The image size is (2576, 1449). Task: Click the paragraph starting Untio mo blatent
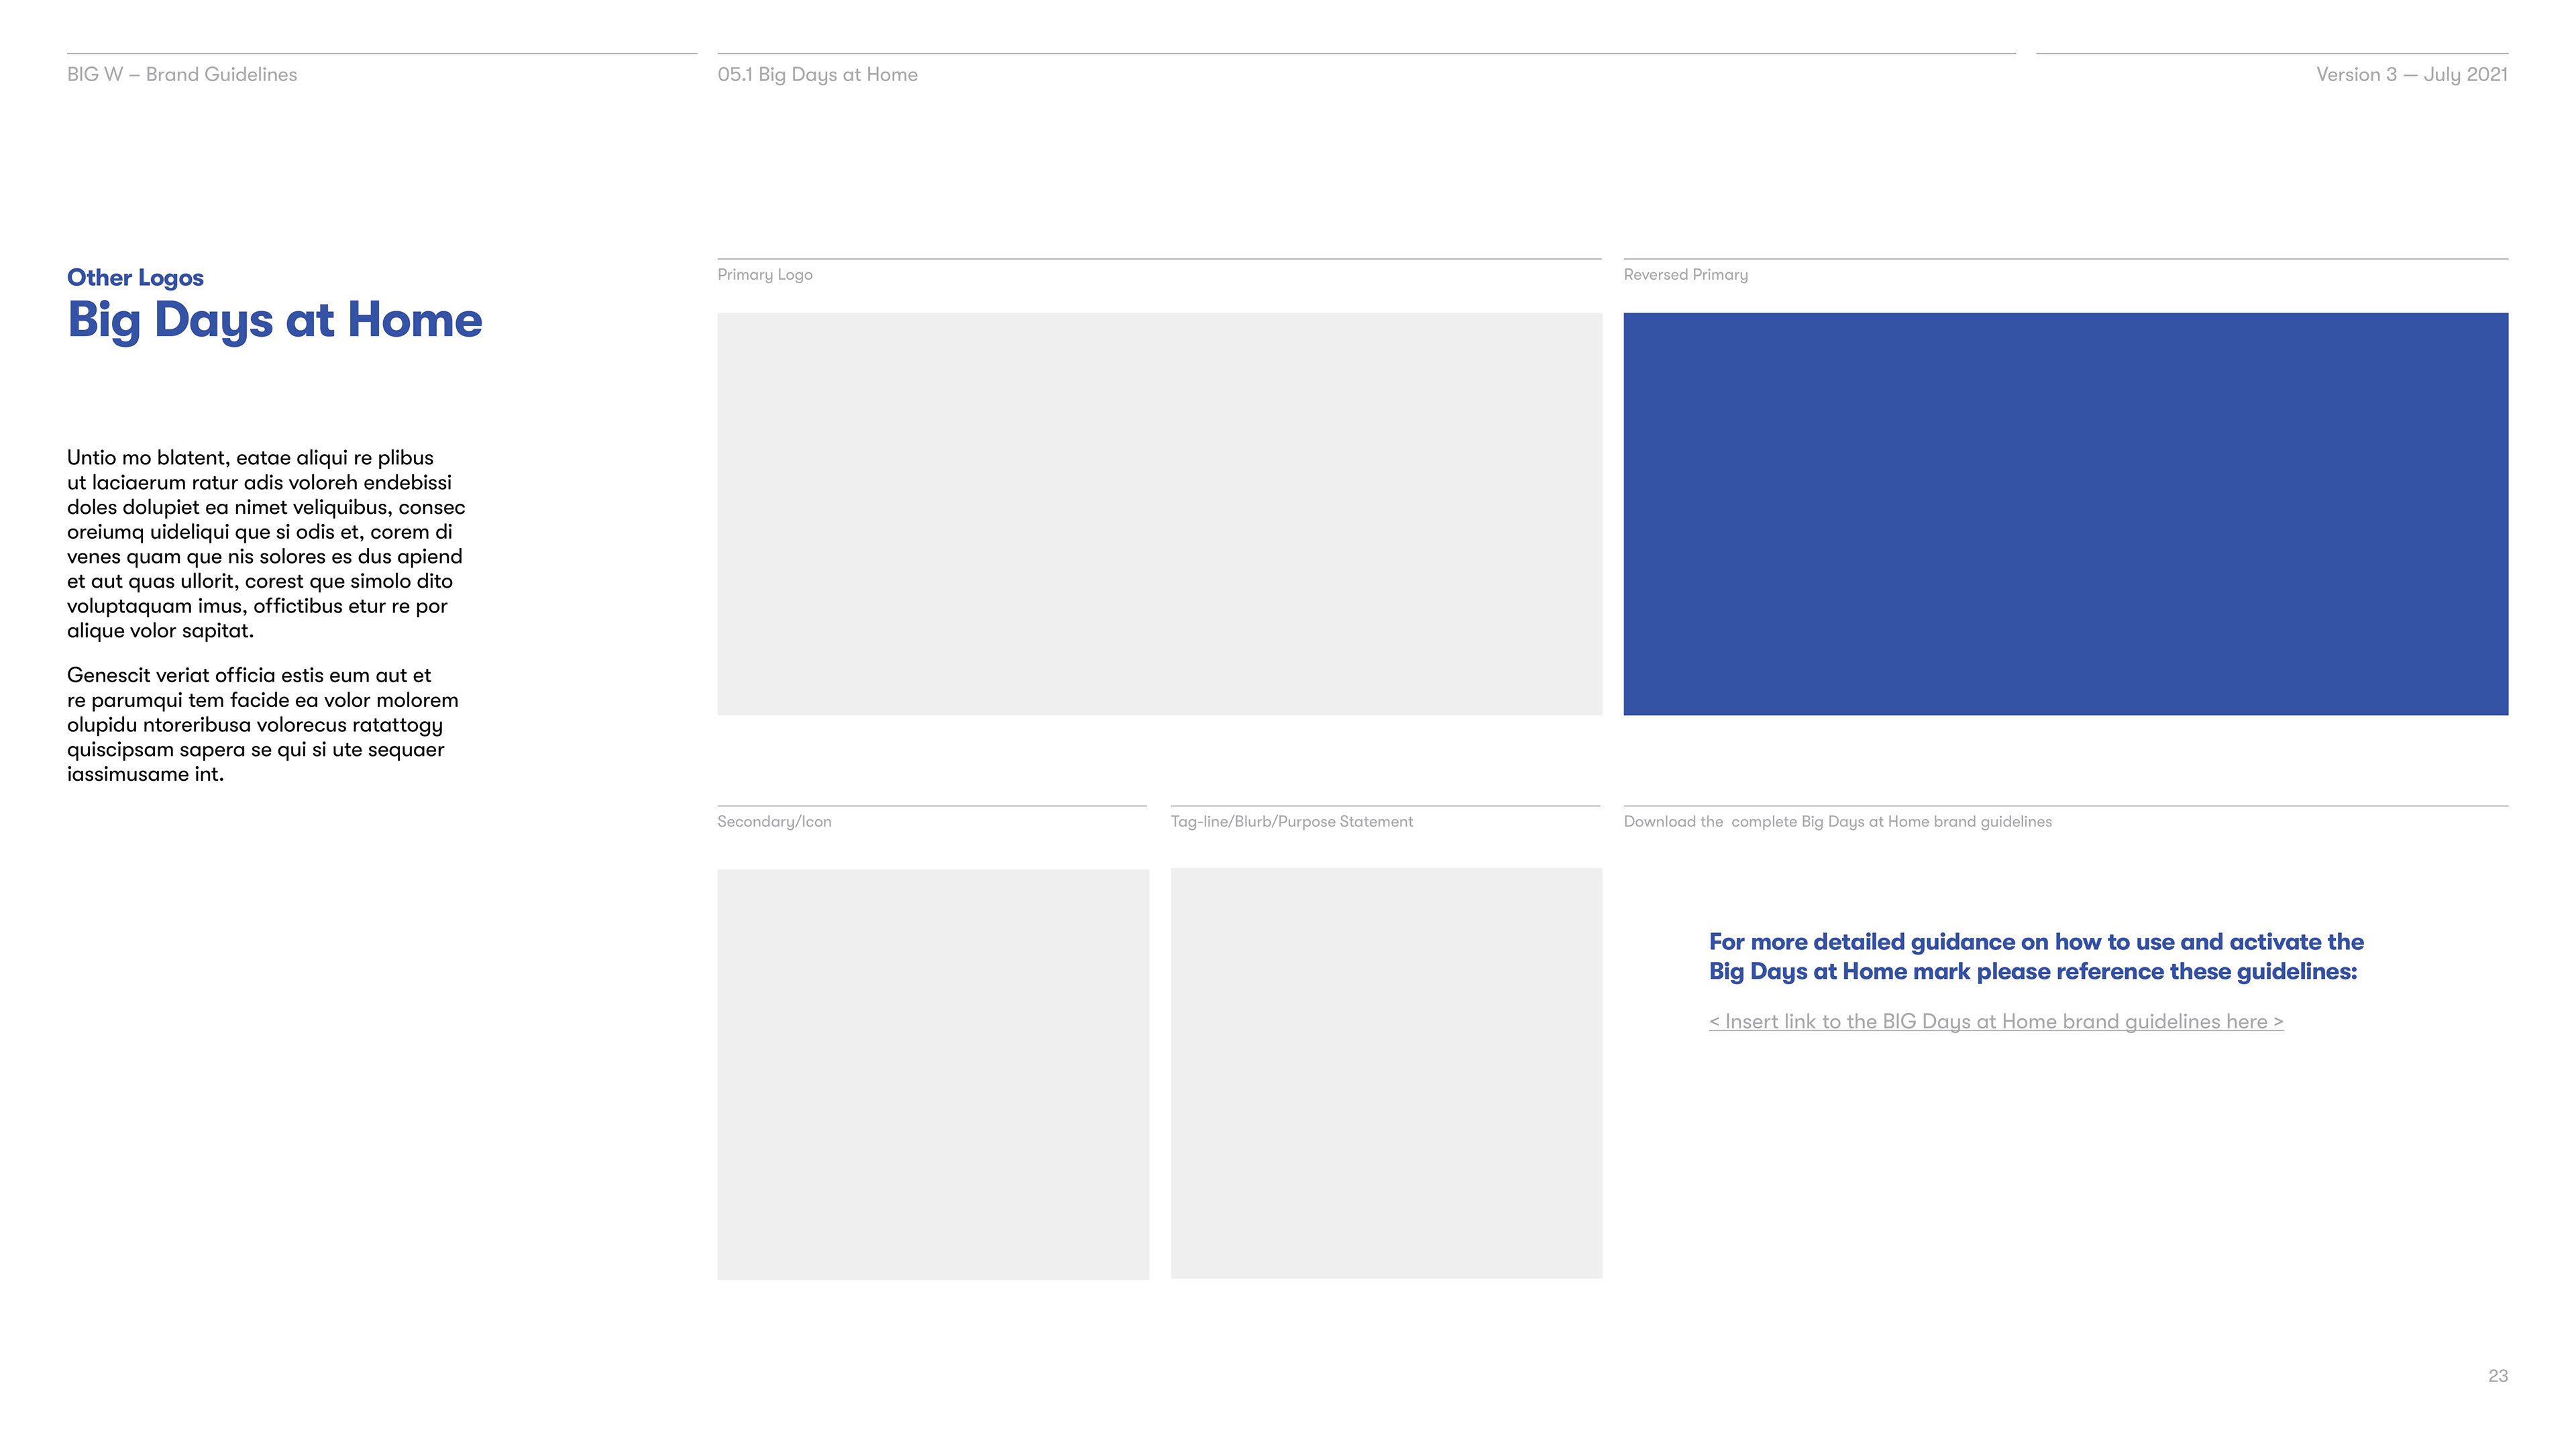pos(265,543)
